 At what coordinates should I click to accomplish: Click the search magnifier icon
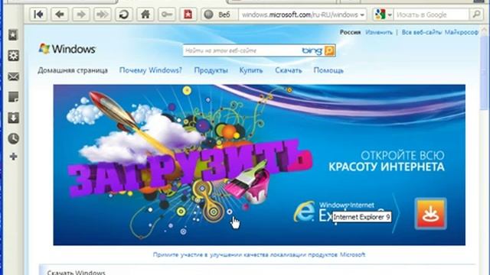[476, 15]
